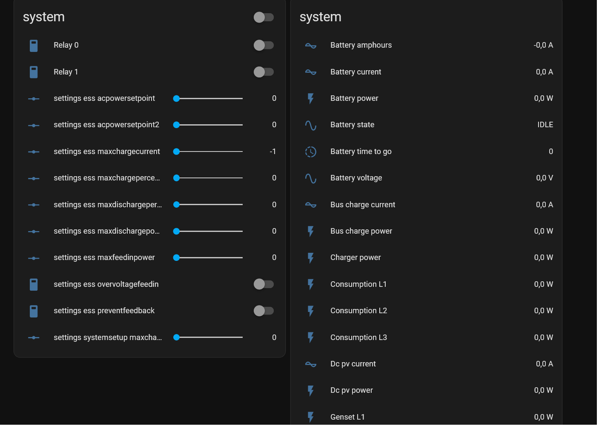Click the Charger power flash icon

click(311, 258)
